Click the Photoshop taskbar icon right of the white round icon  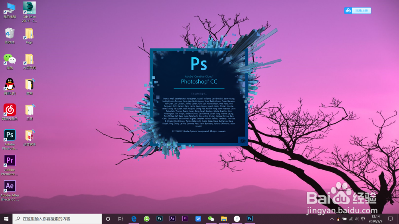250,219
